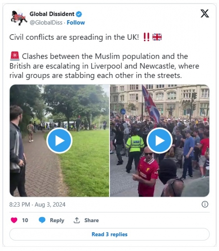Click the share upload arrow icon
The height and width of the screenshot is (251, 219).
click(76, 220)
